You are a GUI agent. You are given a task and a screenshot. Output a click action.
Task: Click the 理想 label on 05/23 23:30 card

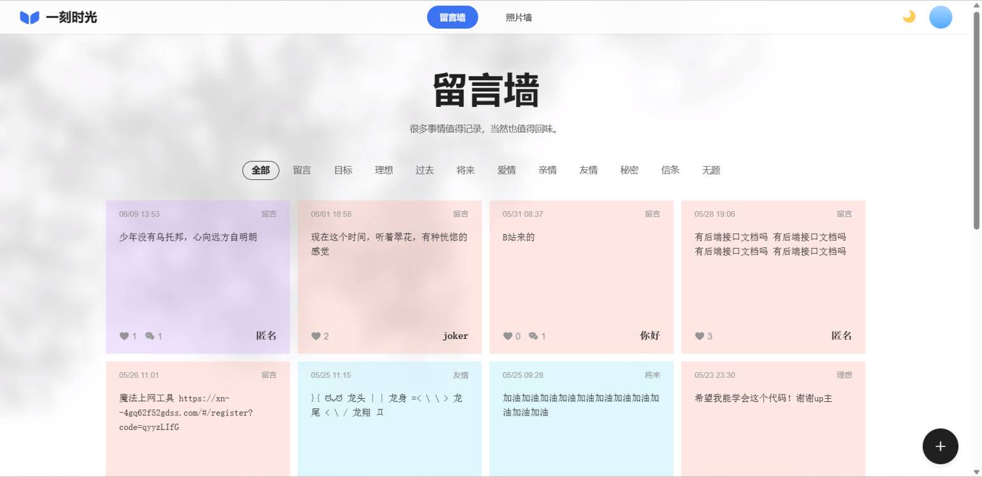pyautogui.click(x=844, y=375)
